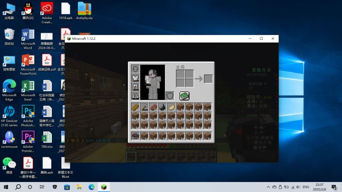Select 酷狗.apk file on desktop

tap(47, 165)
